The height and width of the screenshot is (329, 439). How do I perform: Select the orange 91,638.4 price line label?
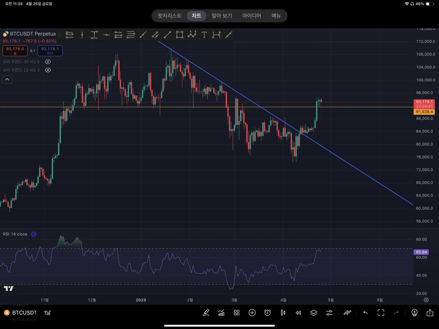pos(424,112)
